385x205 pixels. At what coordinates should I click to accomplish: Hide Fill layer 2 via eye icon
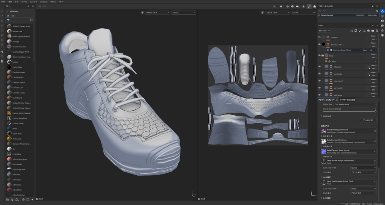[x=319, y=66]
